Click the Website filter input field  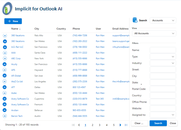tap(163, 109)
